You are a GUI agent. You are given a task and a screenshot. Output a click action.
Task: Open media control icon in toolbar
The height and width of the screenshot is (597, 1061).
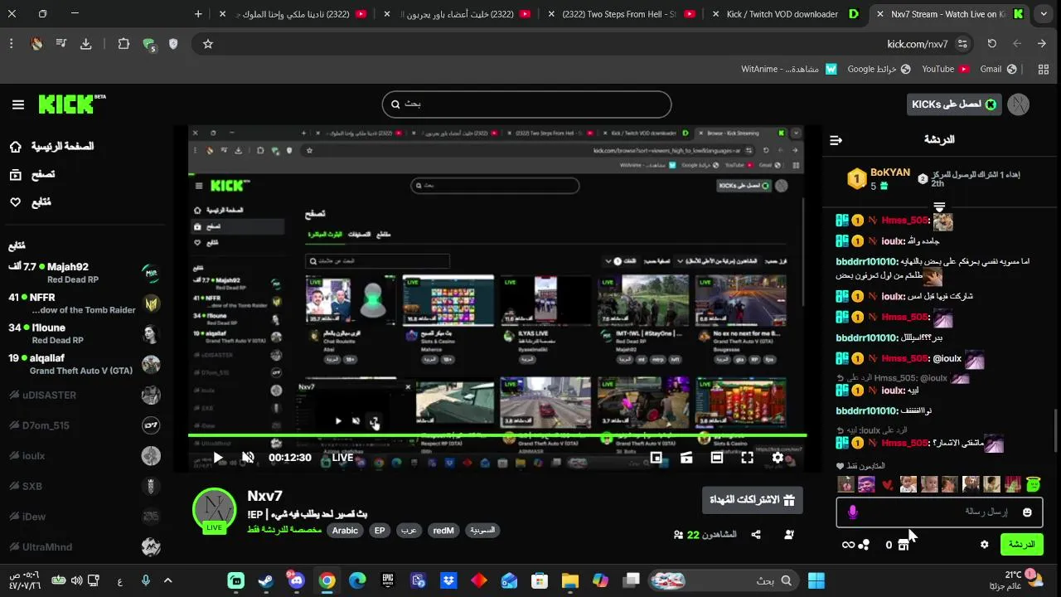(x=62, y=44)
